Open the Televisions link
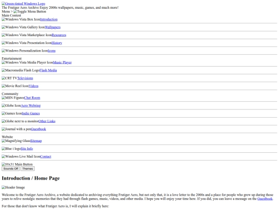Screen dimensions: 279x209 (x=25, y=78)
